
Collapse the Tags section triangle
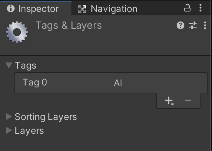click(x=9, y=65)
